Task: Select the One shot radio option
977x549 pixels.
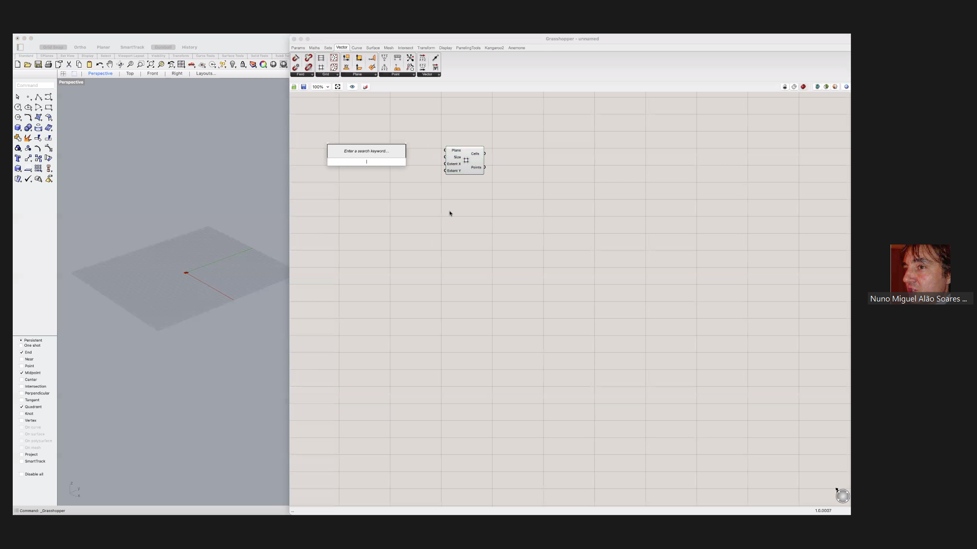Action: point(21,346)
